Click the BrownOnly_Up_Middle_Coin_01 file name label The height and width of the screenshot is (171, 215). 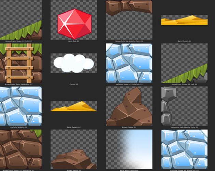pos(129,41)
